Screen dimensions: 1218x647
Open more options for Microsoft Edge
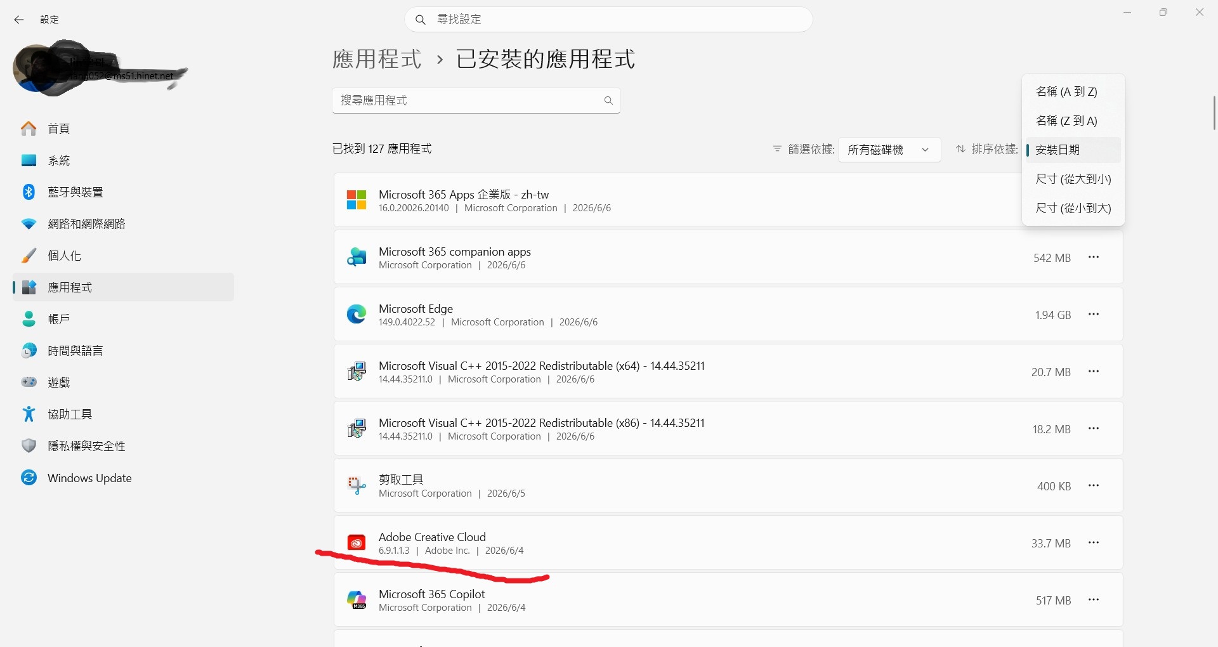(x=1094, y=315)
